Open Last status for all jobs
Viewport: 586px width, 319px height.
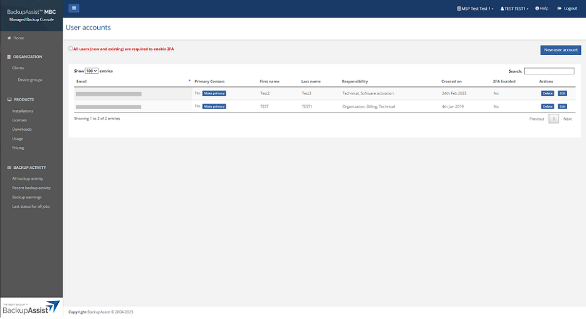(x=31, y=206)
